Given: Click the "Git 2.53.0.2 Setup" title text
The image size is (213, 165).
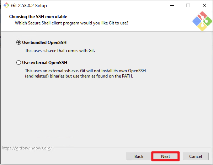Looking at the screenshot, I should point(29,6).
